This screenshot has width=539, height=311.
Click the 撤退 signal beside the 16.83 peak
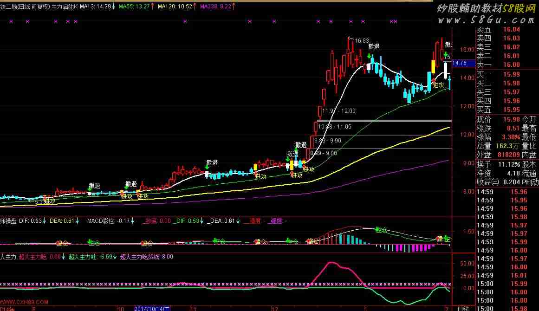click(374, 46)
